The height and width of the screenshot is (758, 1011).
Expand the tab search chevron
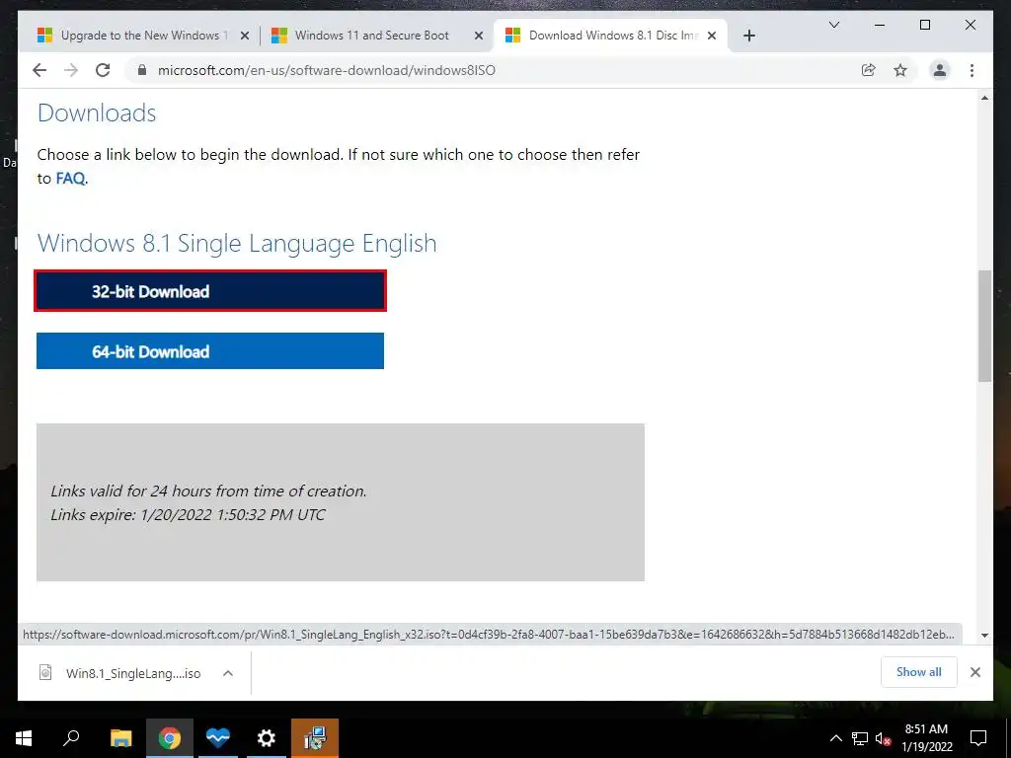833,25
